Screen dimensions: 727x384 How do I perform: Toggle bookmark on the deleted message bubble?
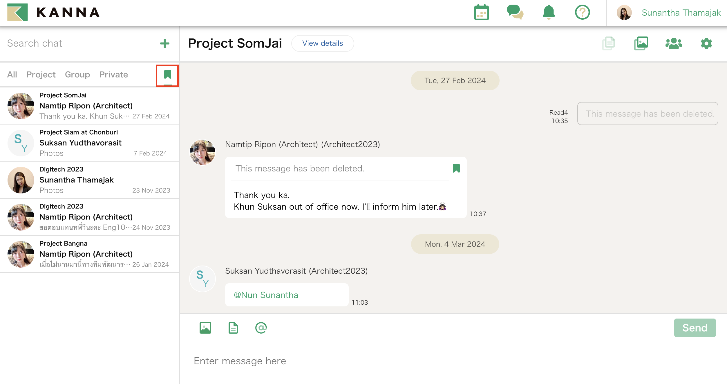click(456, 168)
